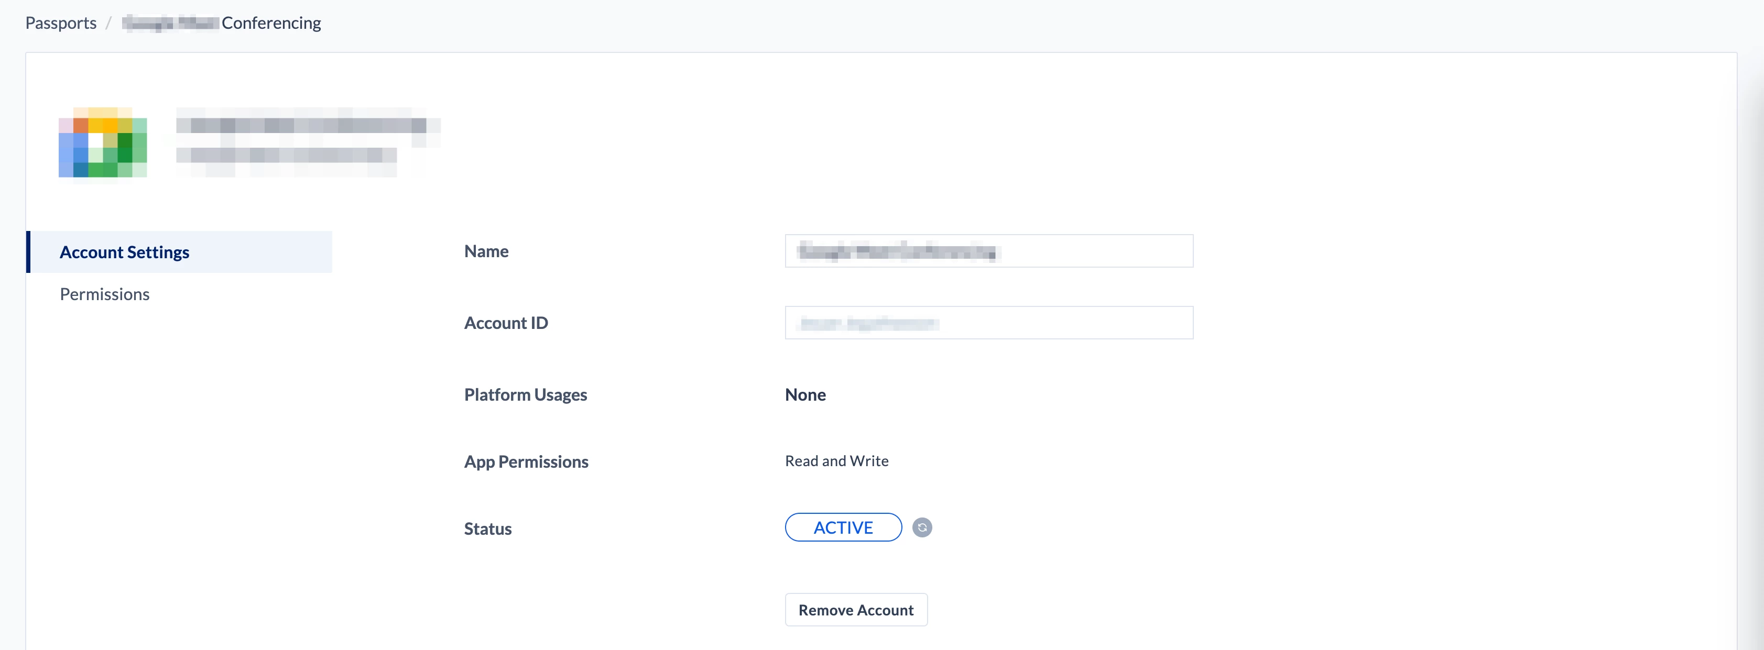Click the Remove Account button

tap(855, 610)
